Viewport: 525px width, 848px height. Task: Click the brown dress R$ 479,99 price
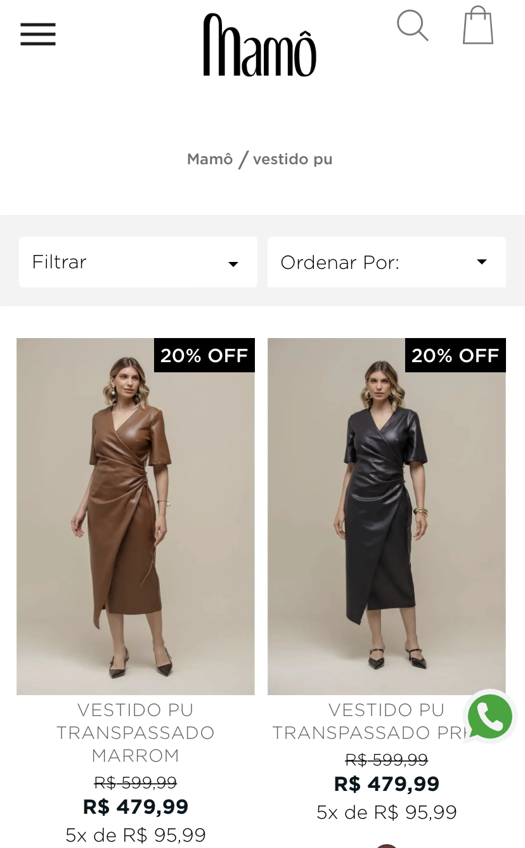(136, 807)
